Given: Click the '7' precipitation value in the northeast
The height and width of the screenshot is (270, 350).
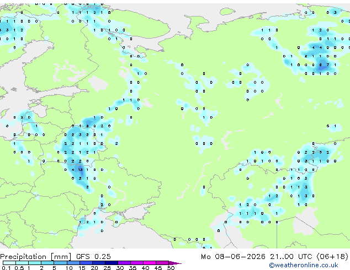Looking at the screenshot, I should 328,65.
